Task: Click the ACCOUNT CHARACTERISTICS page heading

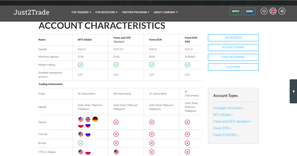Action: coord(102,26)
